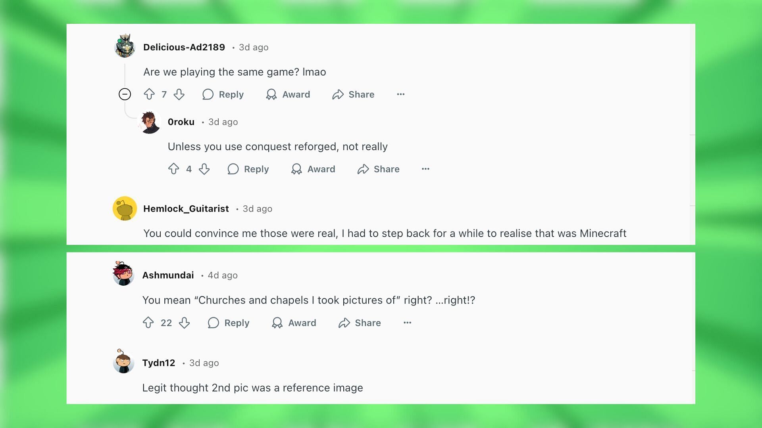Screen dimensions: 762x428
Task: Click the upvote arrow on Delicious-Ad2189's comment
Action: [149, 94]
